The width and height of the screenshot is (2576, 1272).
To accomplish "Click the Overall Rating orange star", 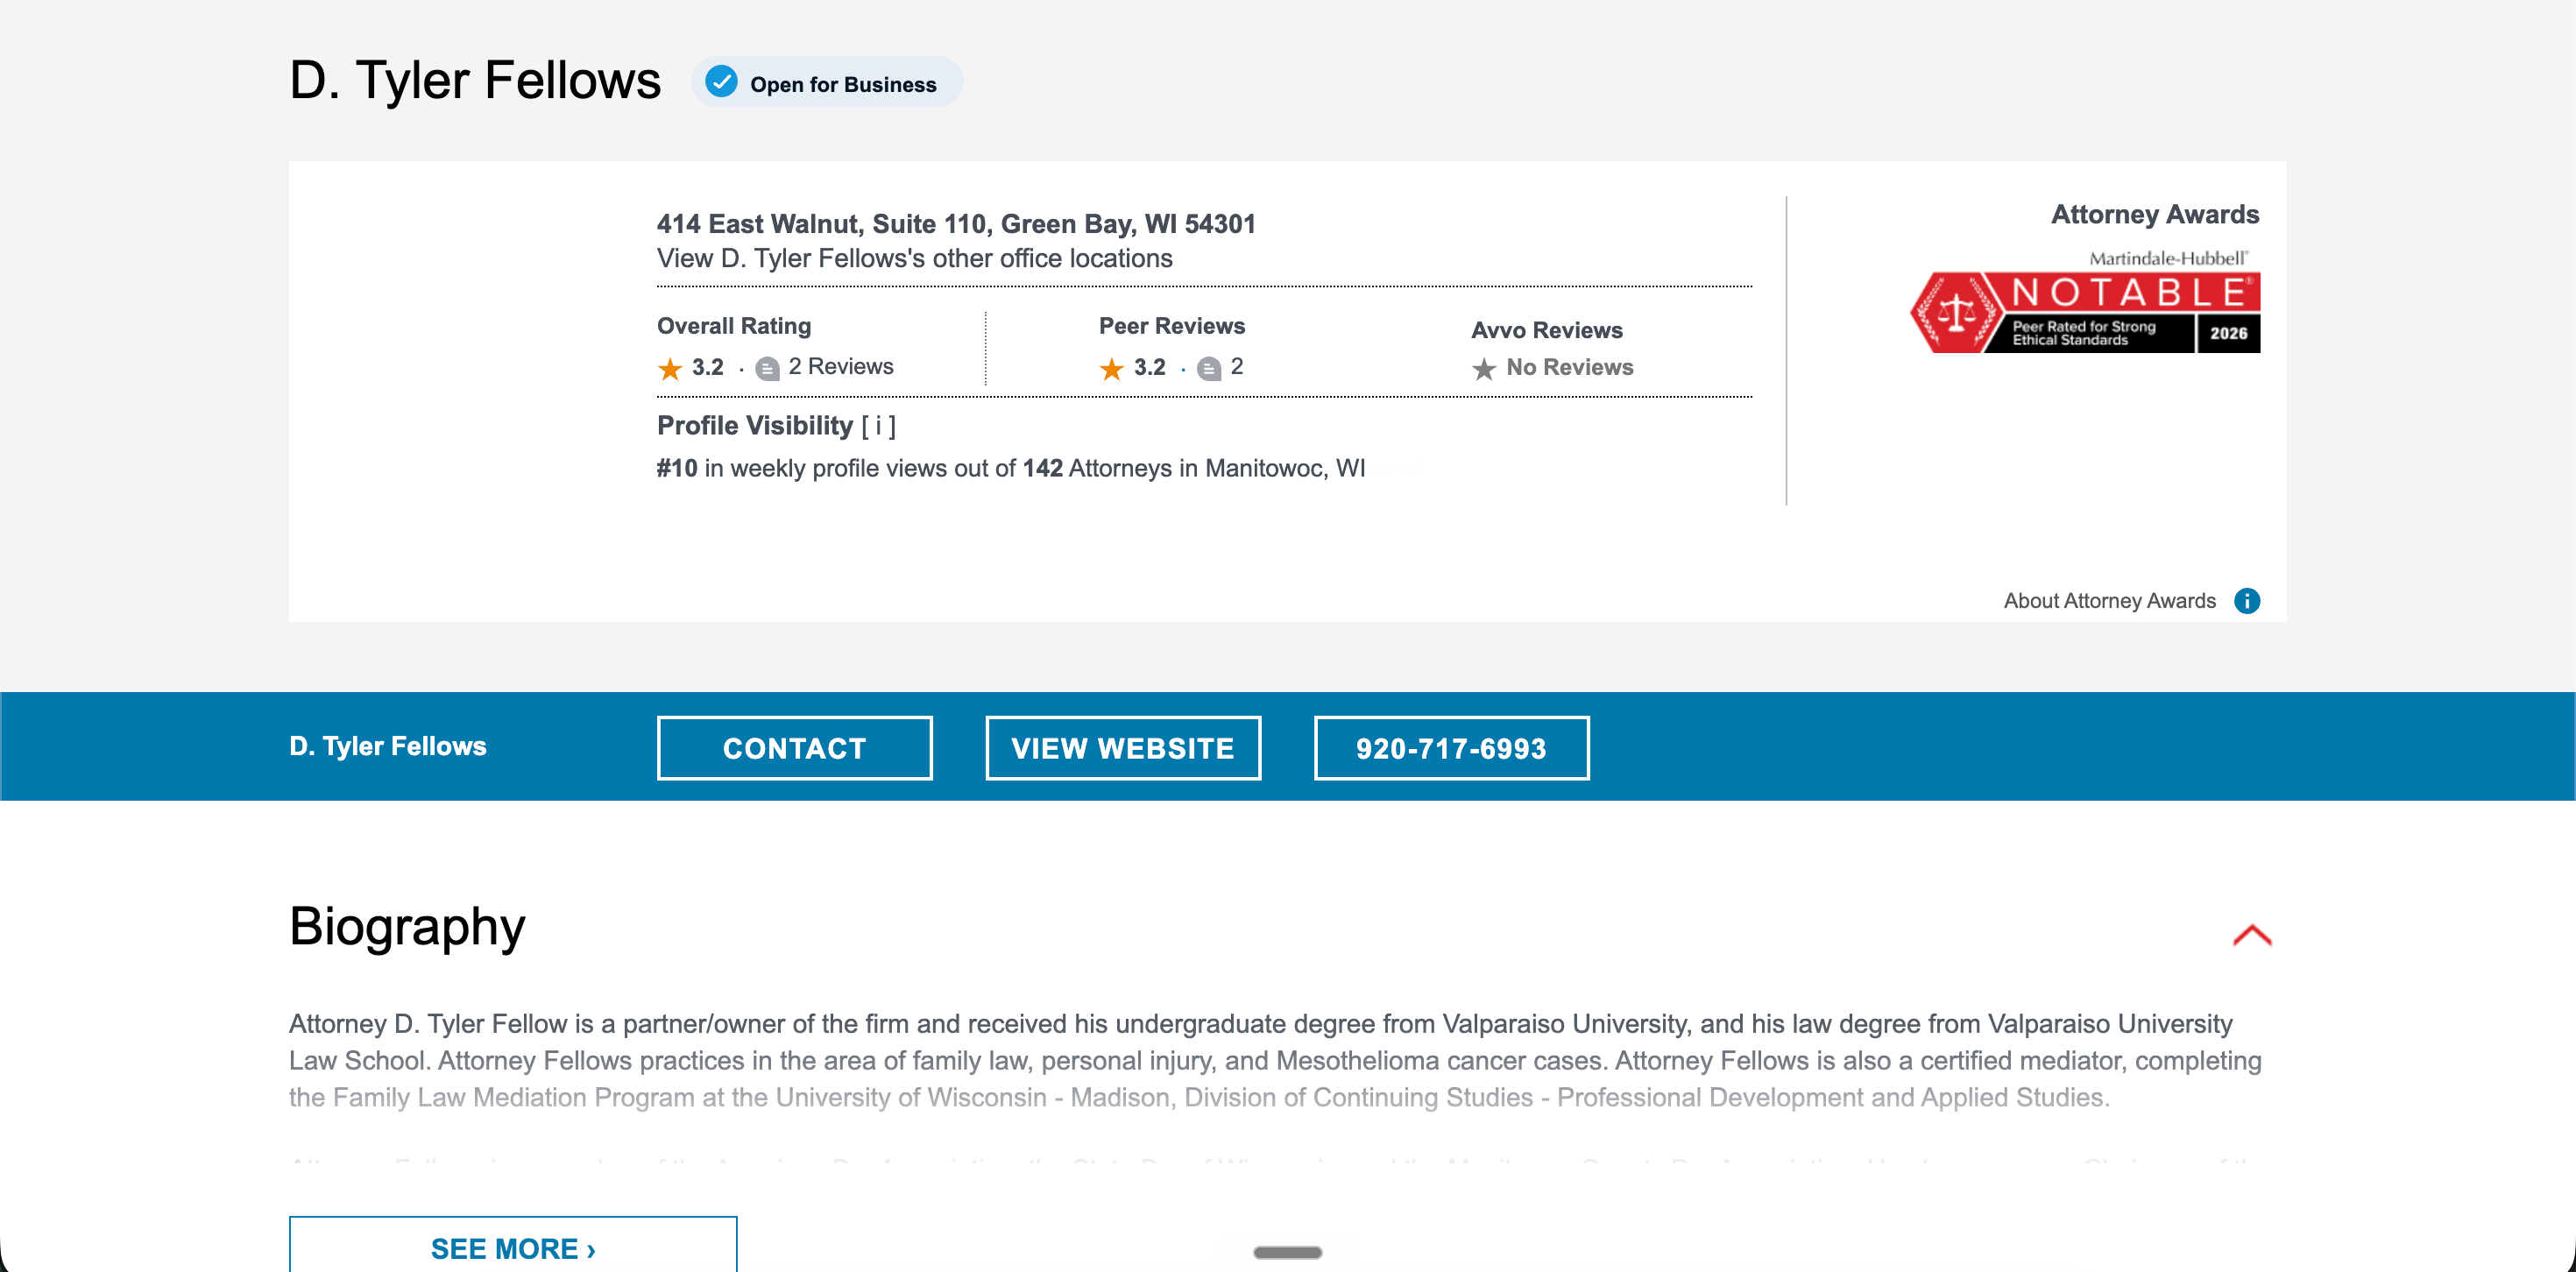I will point(670,368).
